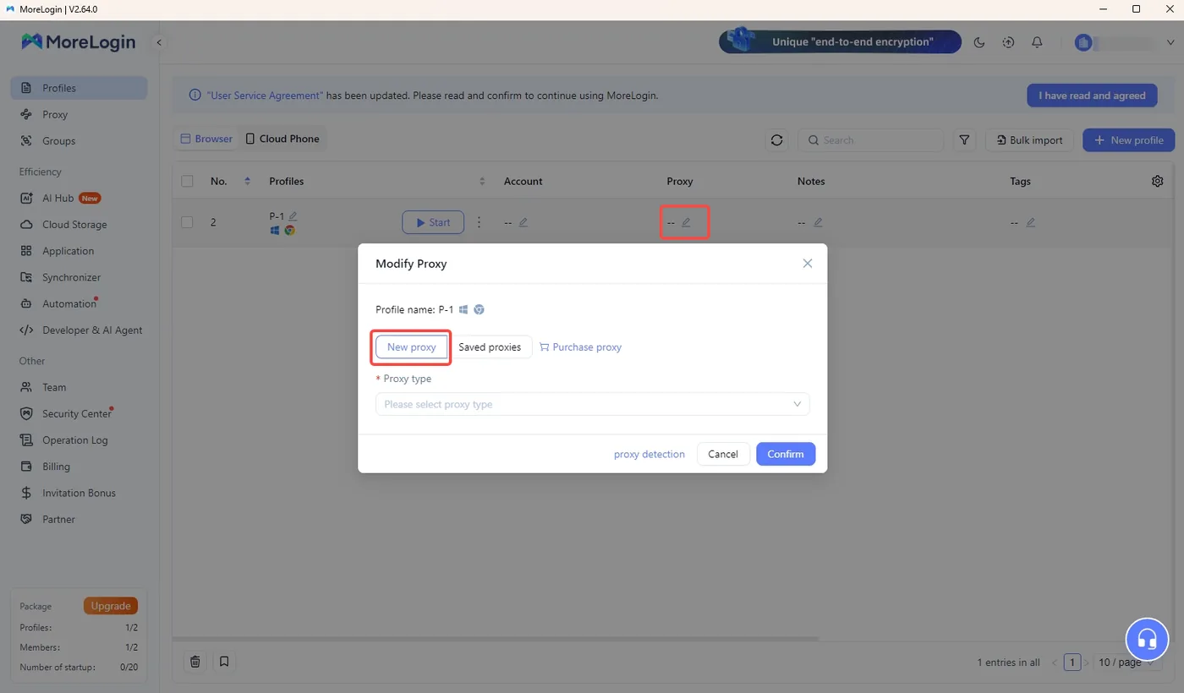Click the MoreLogin logo
The height and width of the screenshot is (693, 1184).
click(78, 41)
